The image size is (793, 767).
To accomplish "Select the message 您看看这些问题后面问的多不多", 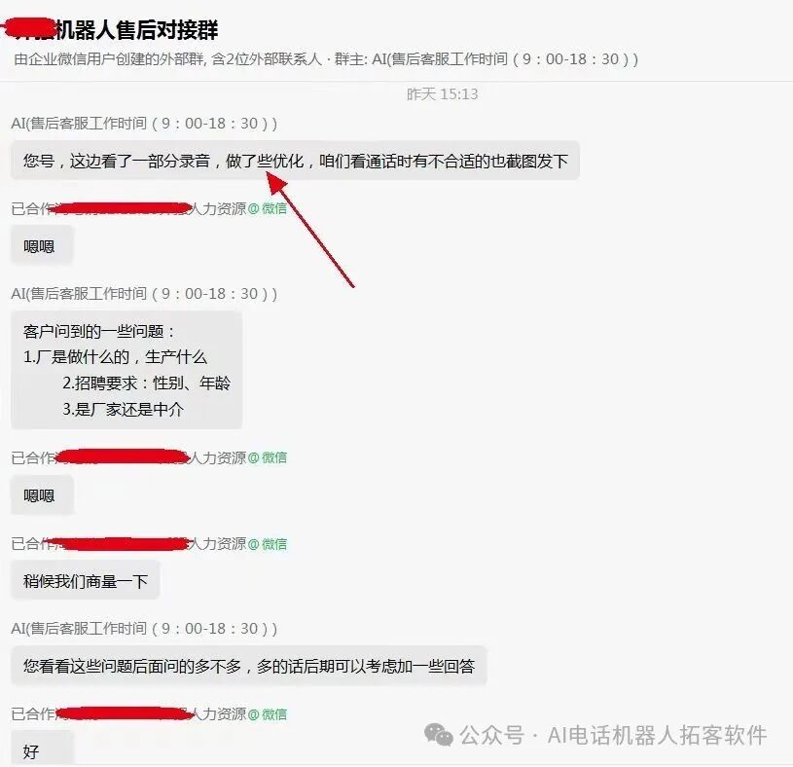I will (x=249, y=666).
